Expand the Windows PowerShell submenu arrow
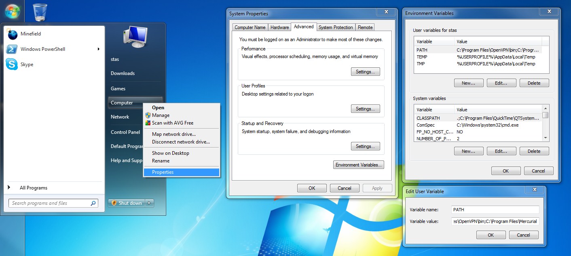The width and height of the screenshot is (571, 256). tap(98, 49)
